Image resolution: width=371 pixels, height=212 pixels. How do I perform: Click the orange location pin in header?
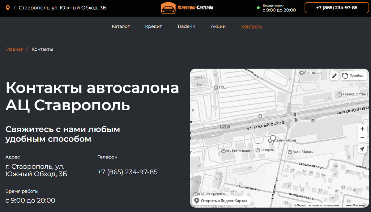coord(8,8)
